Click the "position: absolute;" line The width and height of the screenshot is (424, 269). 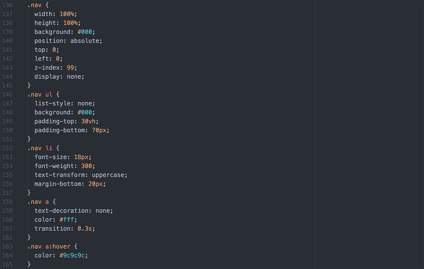pos(68,41)
